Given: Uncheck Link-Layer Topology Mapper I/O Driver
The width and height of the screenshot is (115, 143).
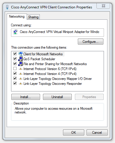Looking at the screenshot, I should click(x=15, y=78).
